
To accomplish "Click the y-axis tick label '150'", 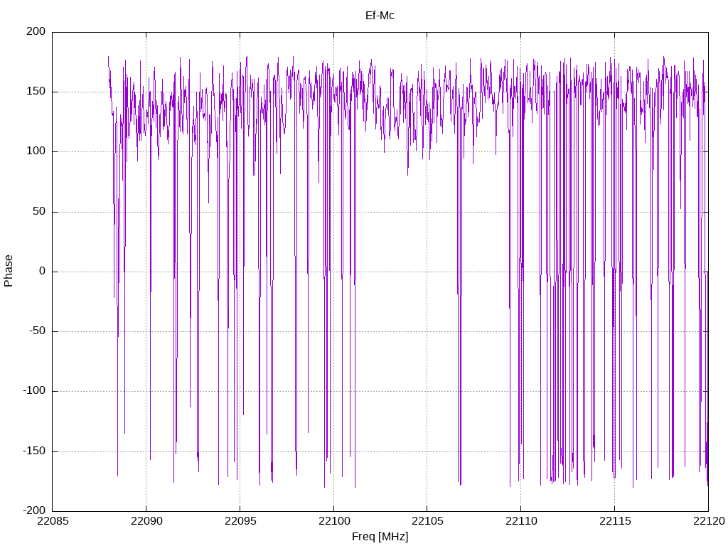I will [x=36, y=92].
